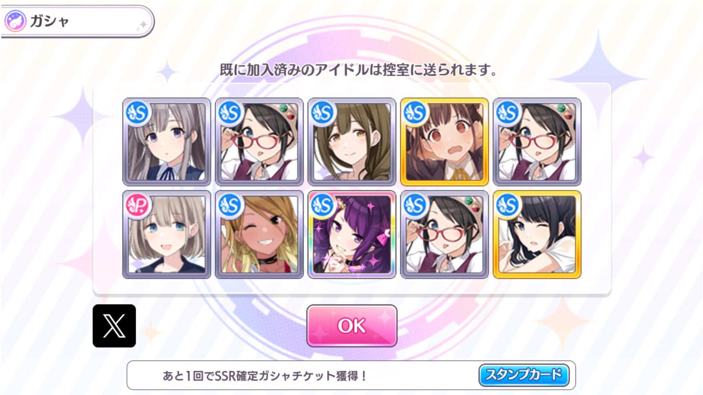The height and width of the screenshot is (395, 703).
Task: Click the S badge on gold-framed black-haired idol
Action: click(x=508, y=205)
